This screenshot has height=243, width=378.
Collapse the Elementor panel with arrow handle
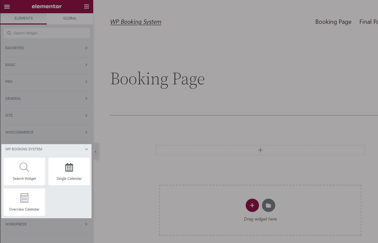click(96, 152)
